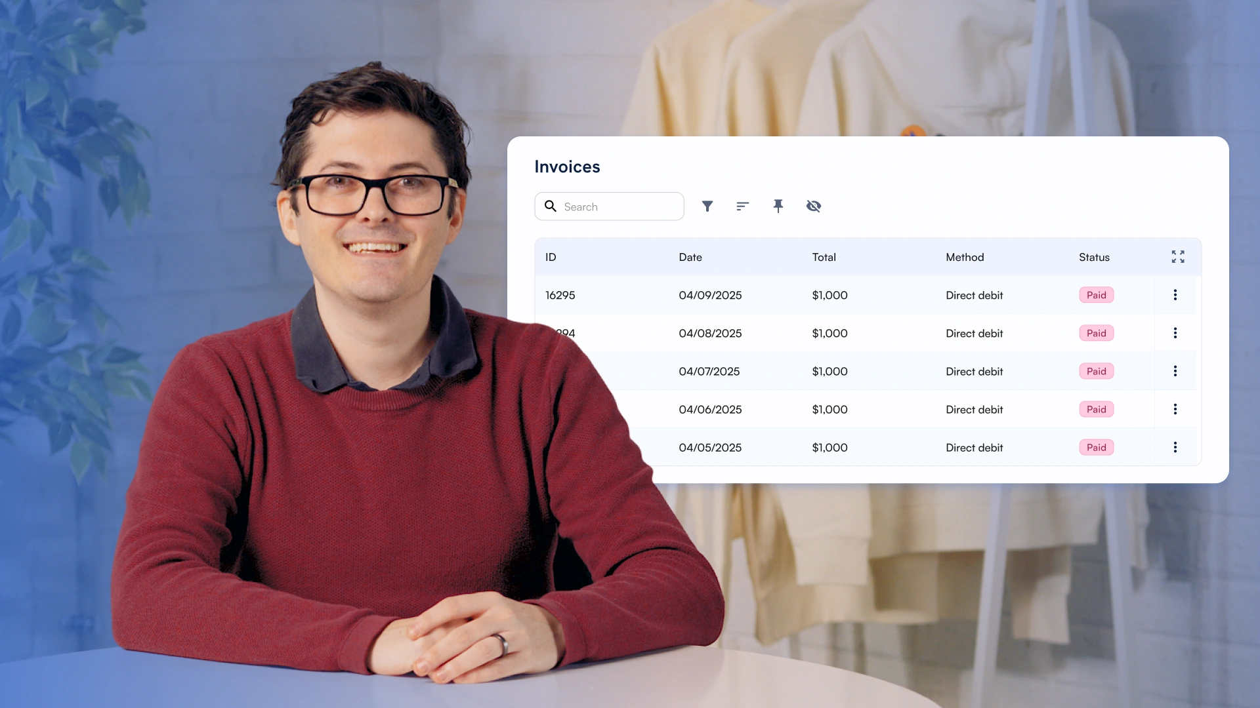
Task: Open row menu for invoice 16295
Action: (x=1175, y=295)
